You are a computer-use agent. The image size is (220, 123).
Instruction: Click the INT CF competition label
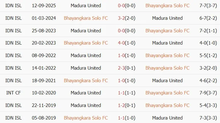coord(14,93)
